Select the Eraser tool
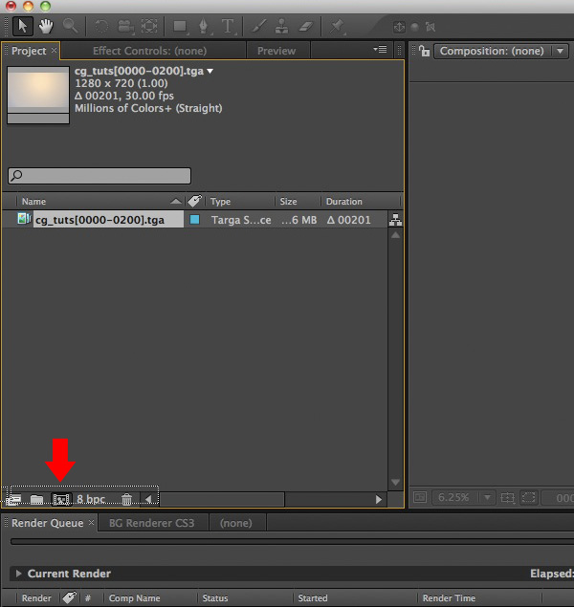Screen dimensions: 574x607 click(x=306, y=27)
